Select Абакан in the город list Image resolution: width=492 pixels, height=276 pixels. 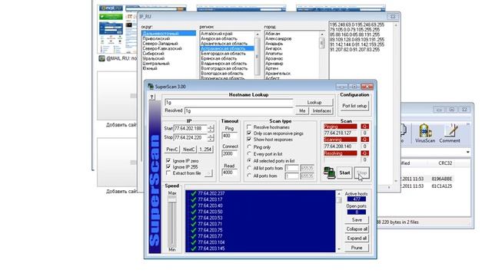pos(273,34)
